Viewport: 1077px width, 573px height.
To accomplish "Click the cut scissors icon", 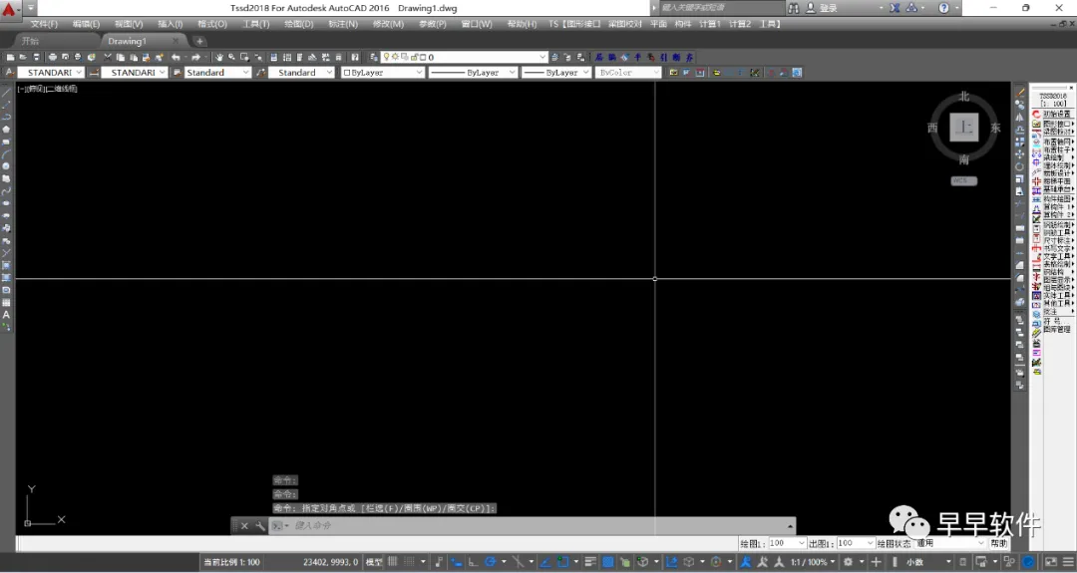I will click(107, 57).
